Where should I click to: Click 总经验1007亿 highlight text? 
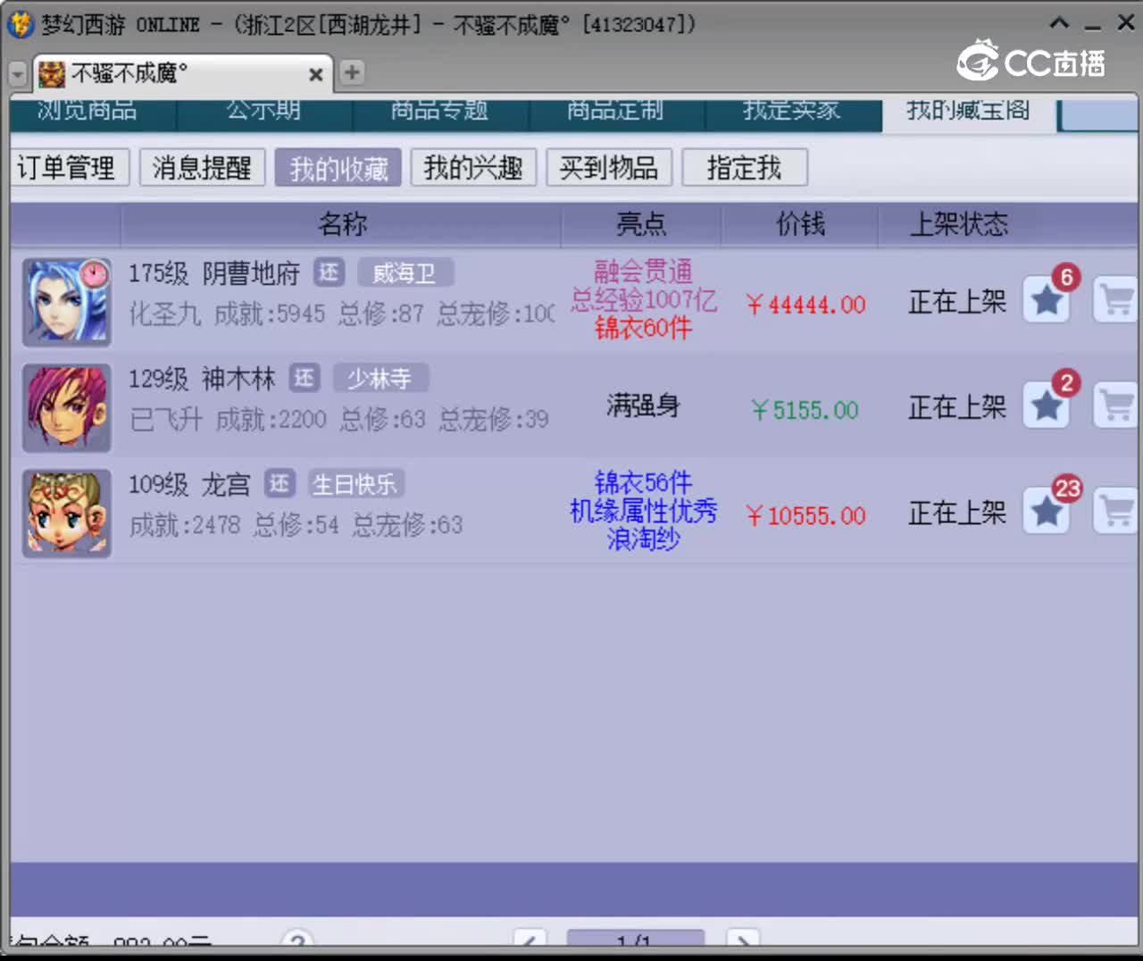click(x=644, y=300)
